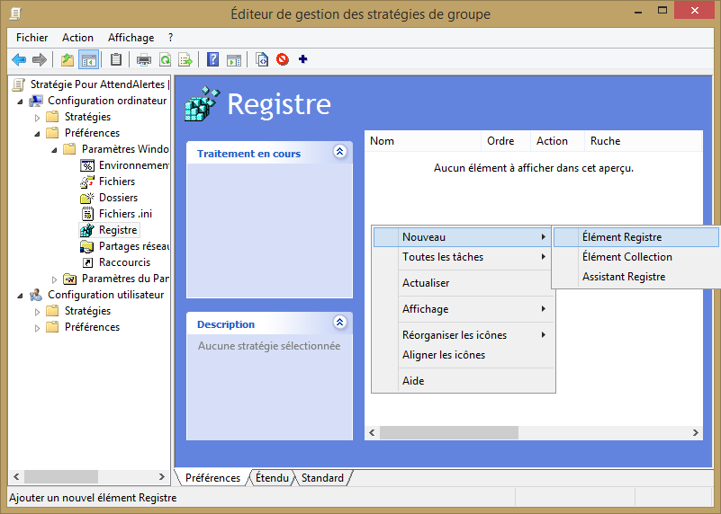This screenshot has height=514, width=721.
Task: Select Fichiers .ini in the tree
Action: 124,214
